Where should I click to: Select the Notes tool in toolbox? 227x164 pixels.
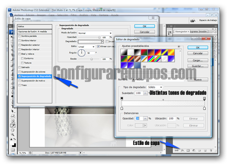[13, 121]
